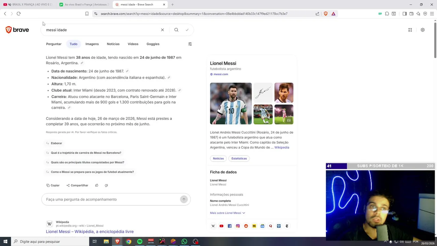Ask how Messi prepares for games

[x=90, y=172]
